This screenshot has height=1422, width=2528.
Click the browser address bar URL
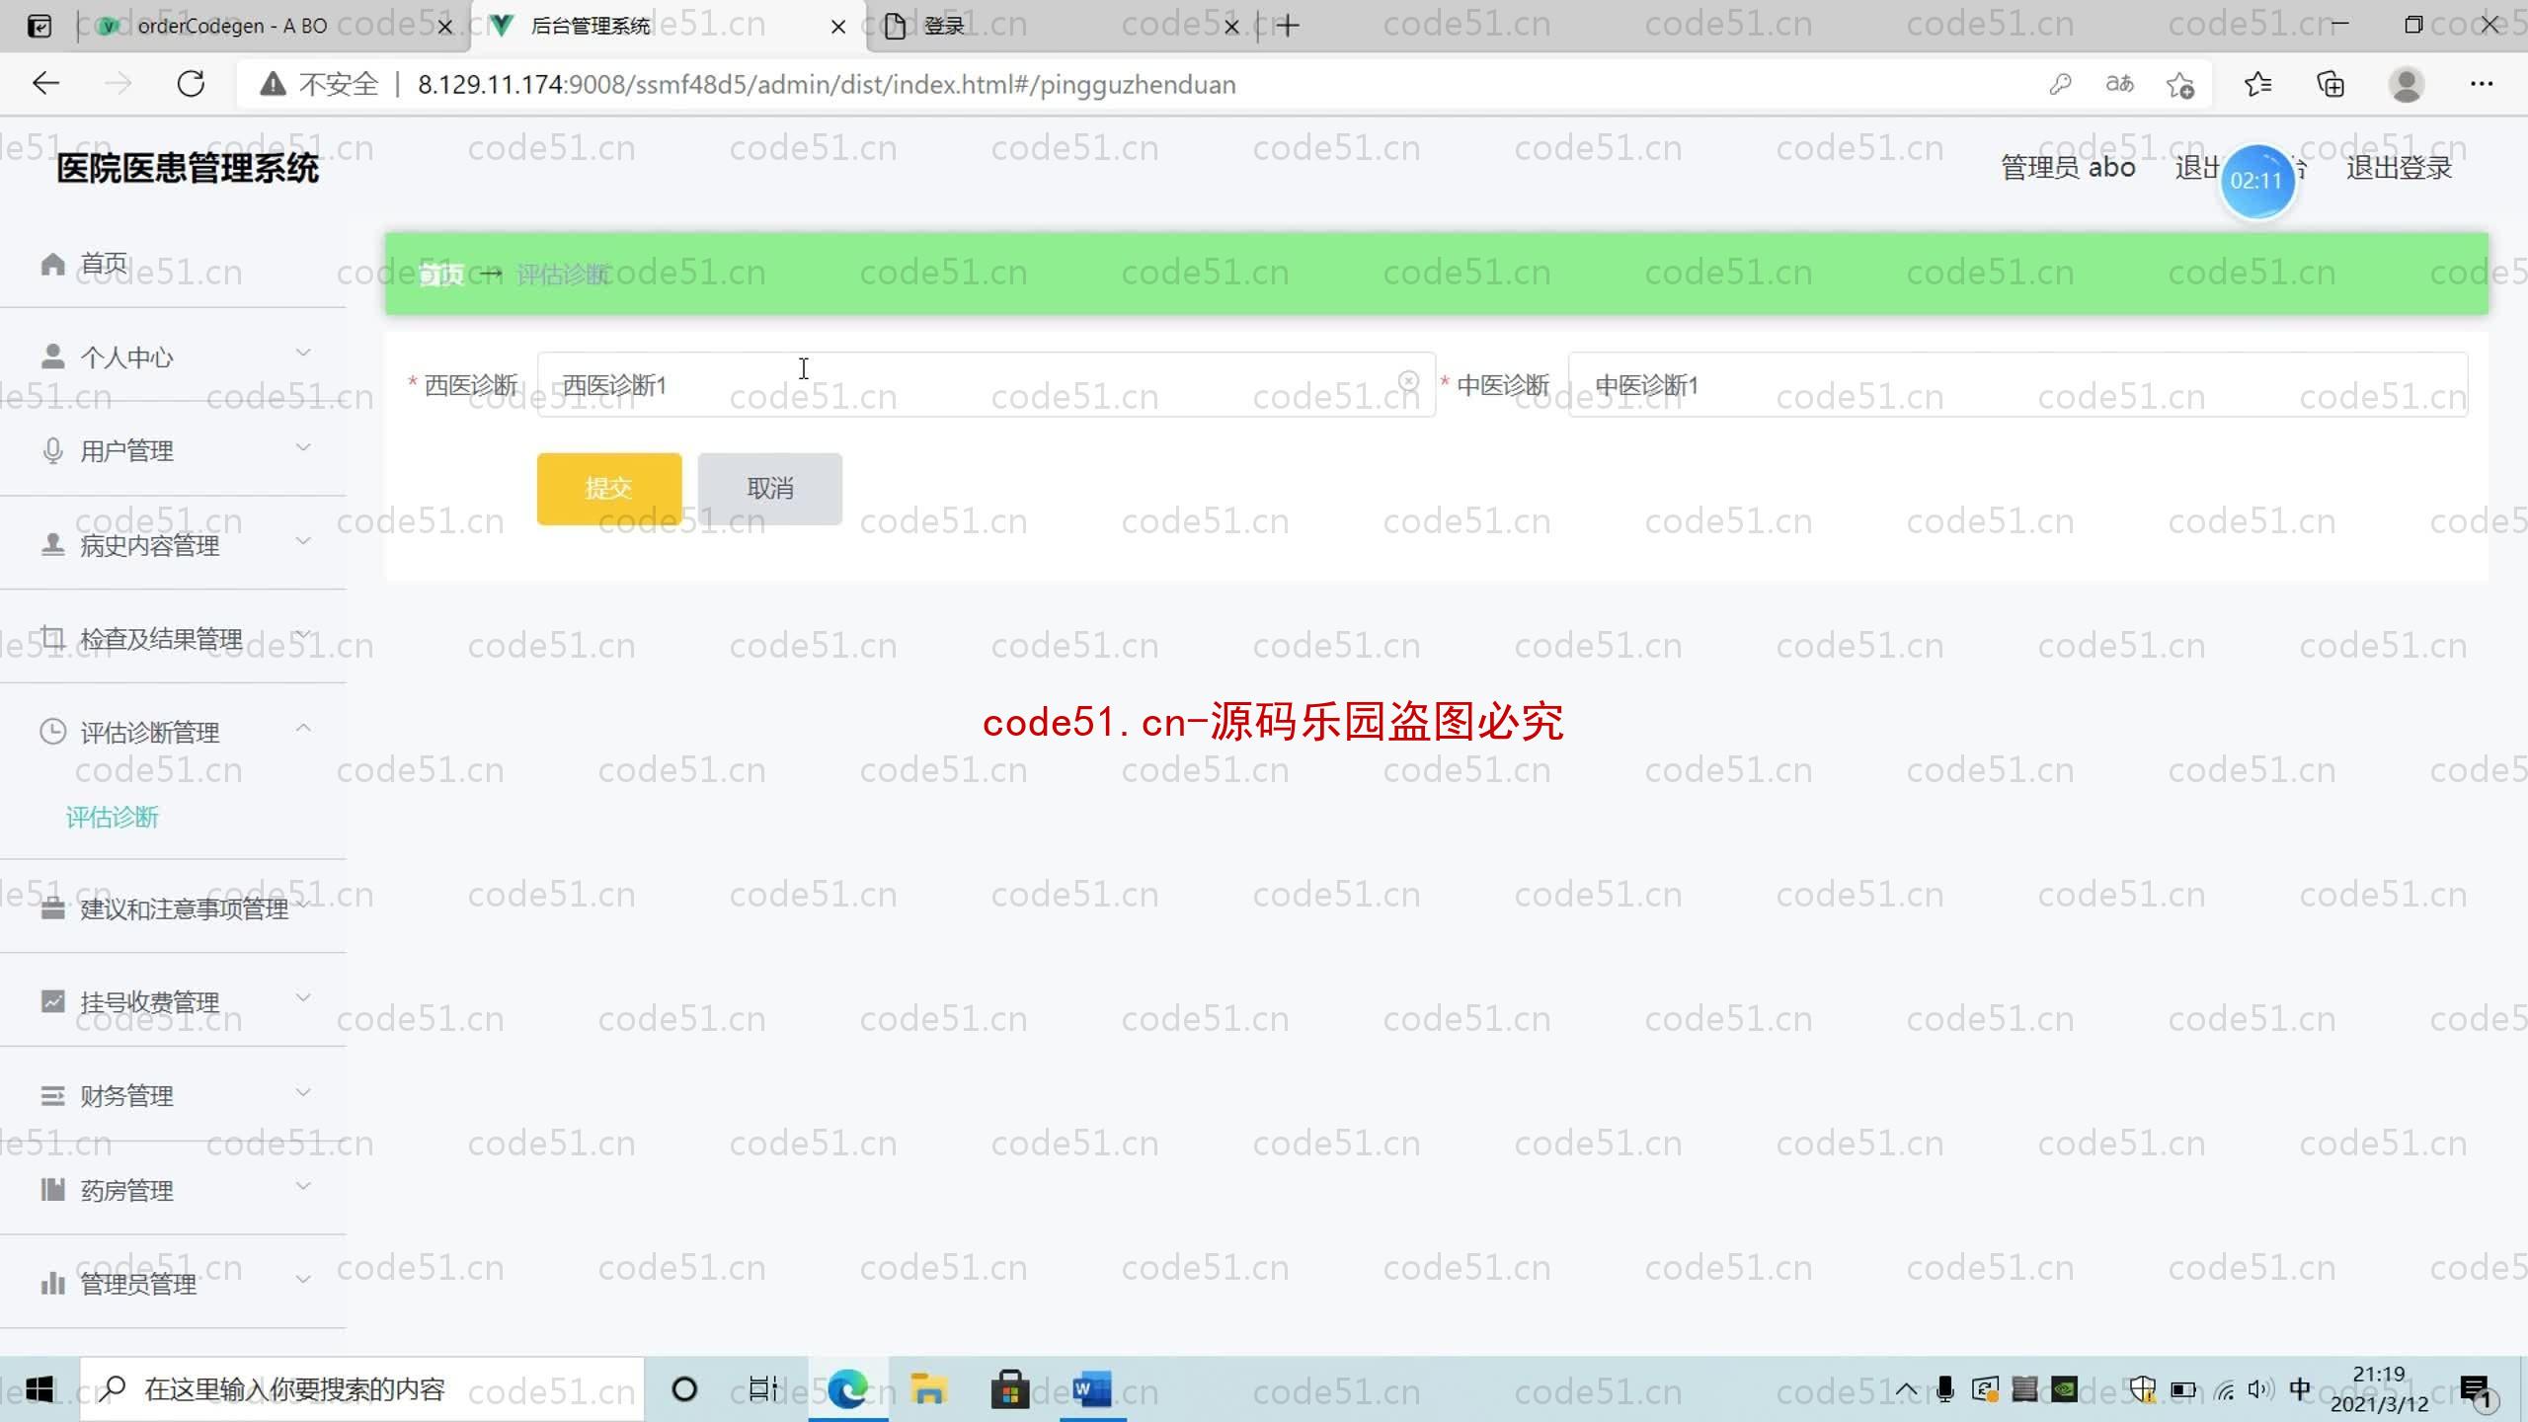[x=827, y=84]
